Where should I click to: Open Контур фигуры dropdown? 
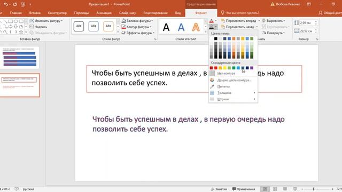click(x=137, y=27)
